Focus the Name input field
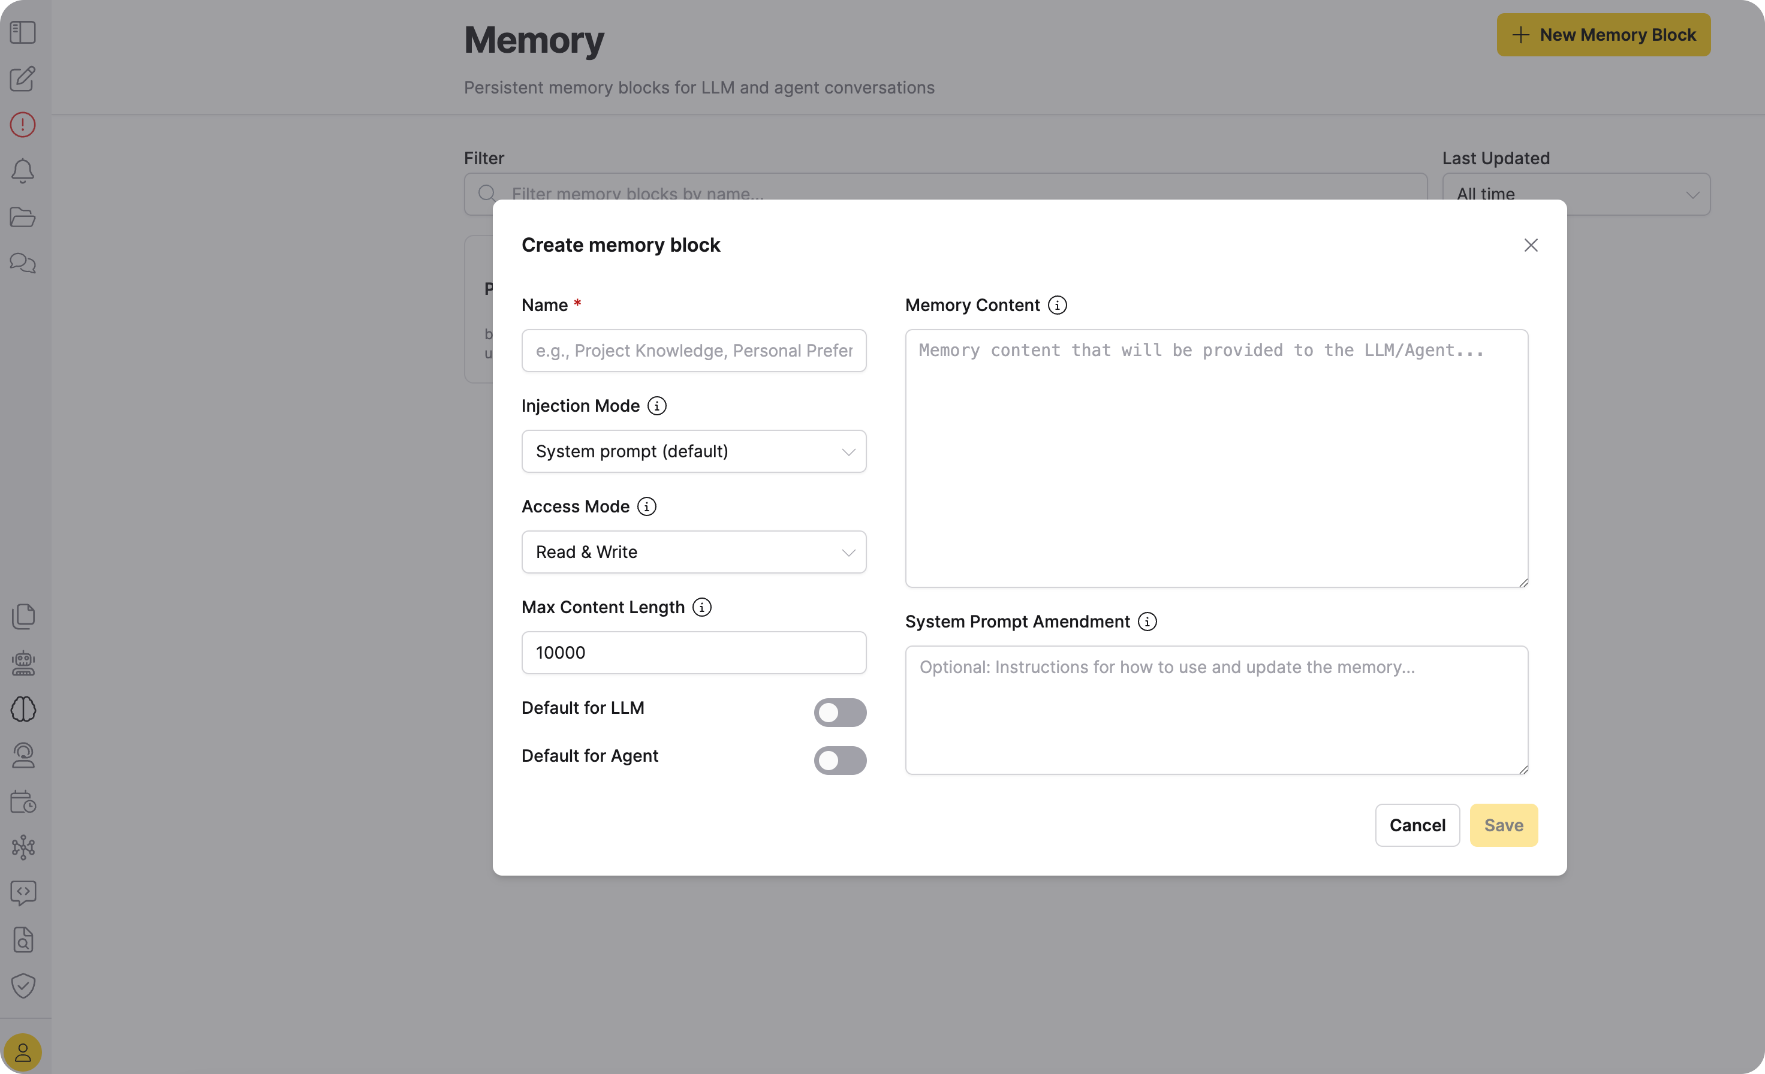 click(x=694, y=350)
